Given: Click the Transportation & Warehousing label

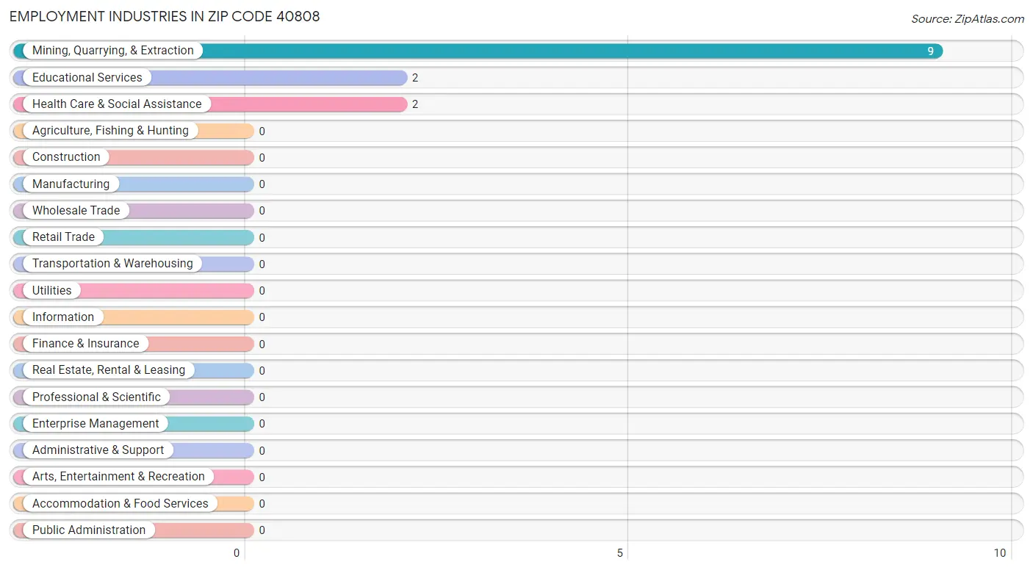Looking at the screenshot, I should [112, 264].
